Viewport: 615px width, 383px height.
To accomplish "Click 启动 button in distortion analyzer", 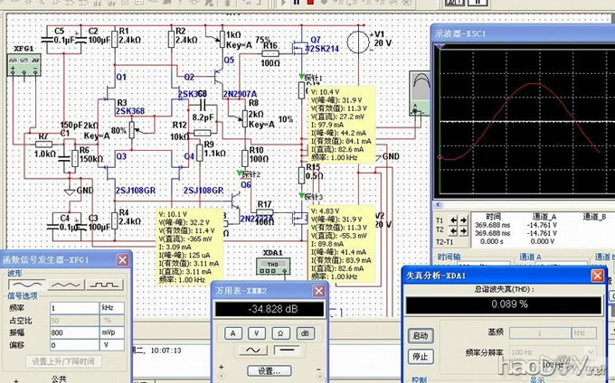I will coord(420,334).
